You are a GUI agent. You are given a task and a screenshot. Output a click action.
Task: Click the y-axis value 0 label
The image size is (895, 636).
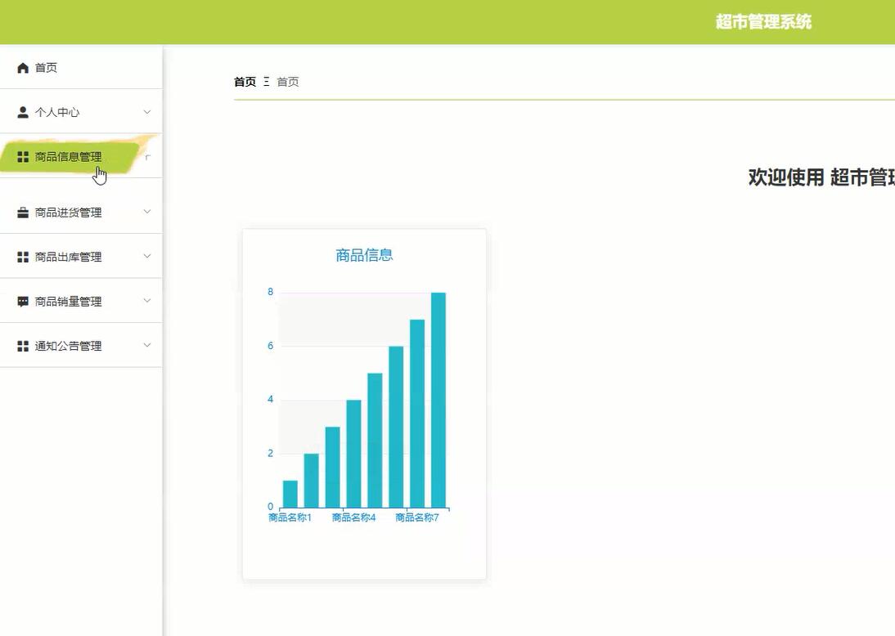click(271, 507)
